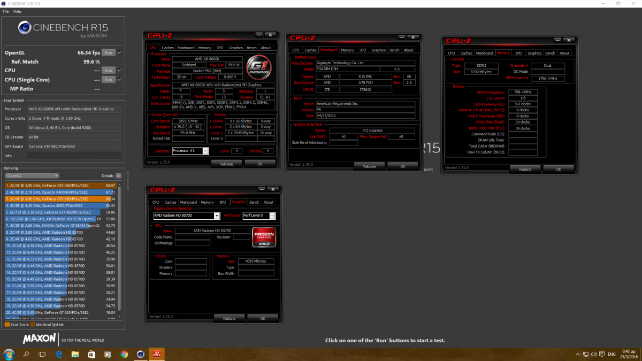Launch Google Chrome from taskbar
The width and height of the screenshot is (642, 361).
coord(124,354)
